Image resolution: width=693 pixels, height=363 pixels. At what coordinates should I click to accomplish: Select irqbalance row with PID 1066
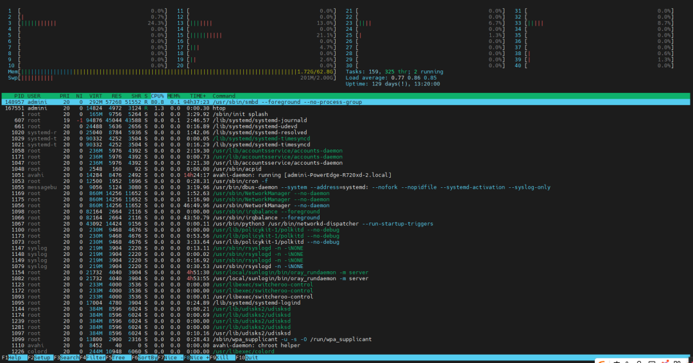(x=346, y=217)
